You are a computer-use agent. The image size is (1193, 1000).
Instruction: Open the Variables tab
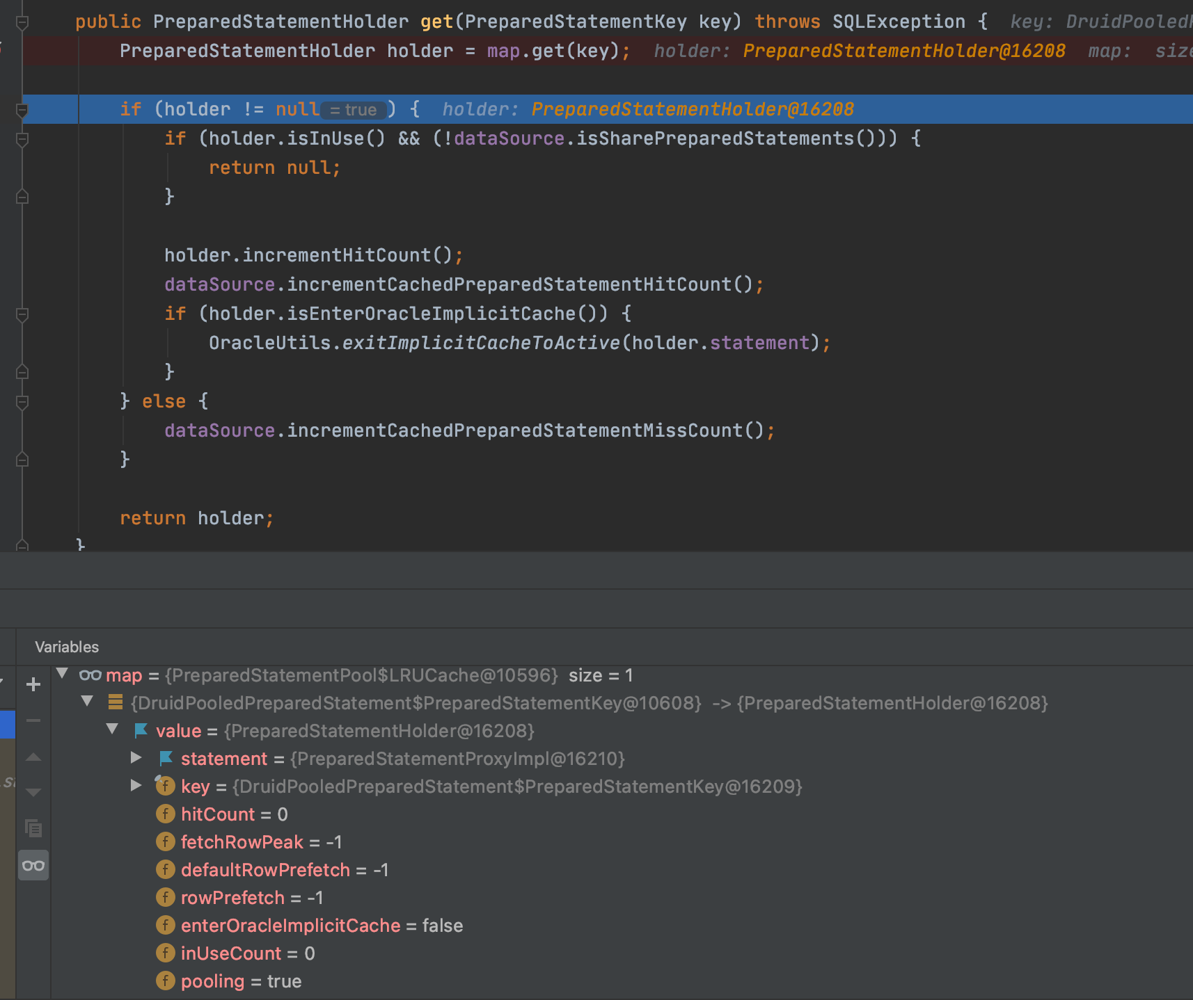[67, 647]
